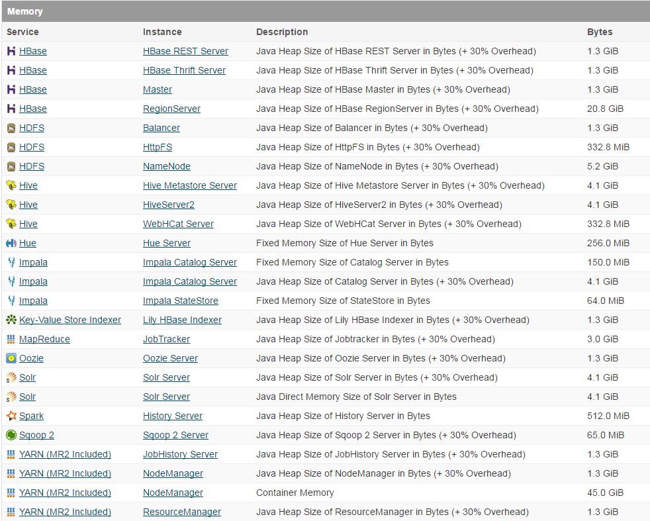Click the MapReduce service icon

[x=11, y=339]
